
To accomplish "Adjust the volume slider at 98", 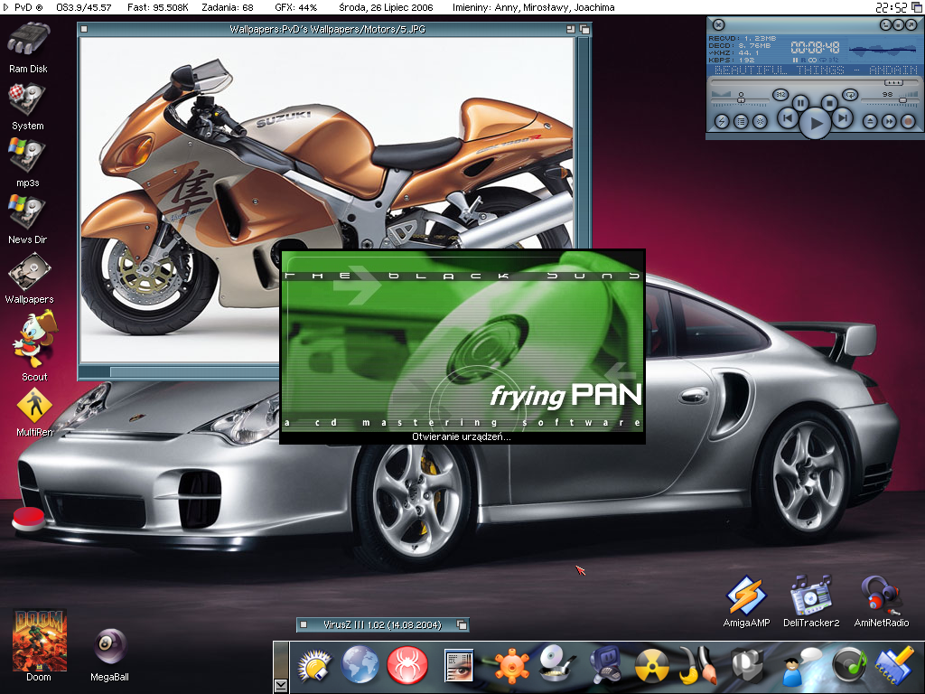I will pos(902,100).
